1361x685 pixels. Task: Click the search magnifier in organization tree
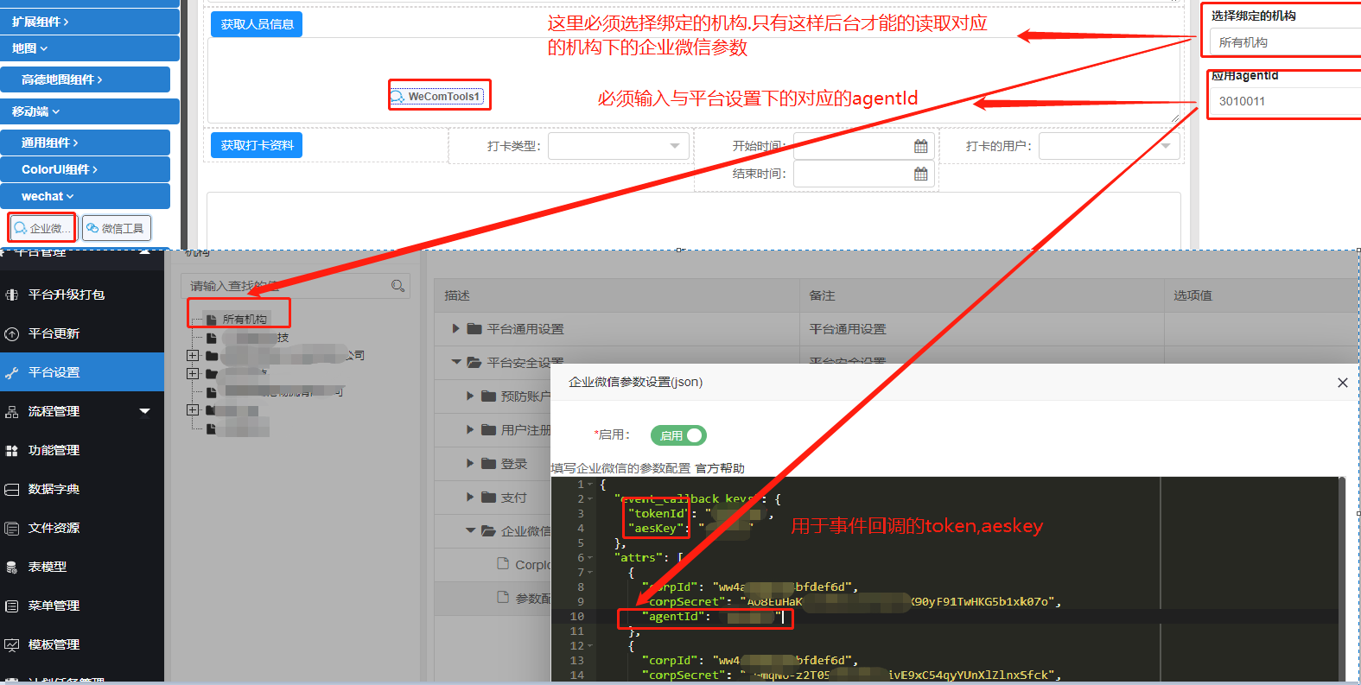tap(397, 286)
